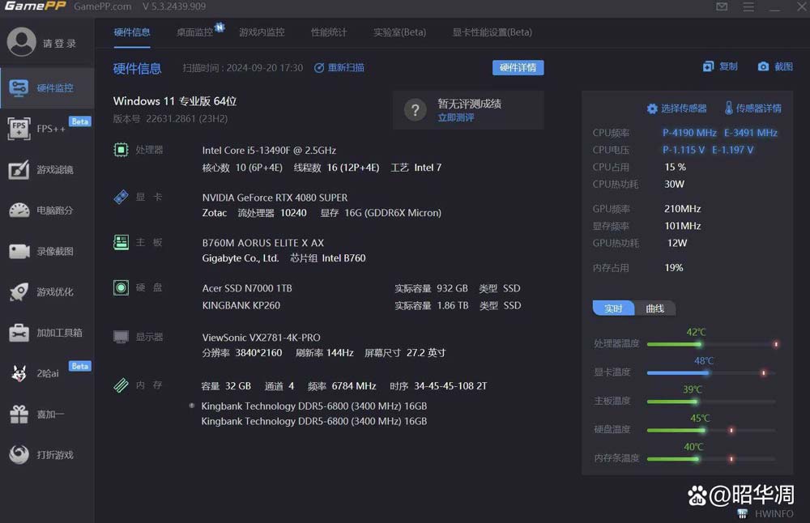This screenshot has height=523, width=810.
Task: Click 重新扫描 to rescan hardware
Action: (x=339, y=68)
